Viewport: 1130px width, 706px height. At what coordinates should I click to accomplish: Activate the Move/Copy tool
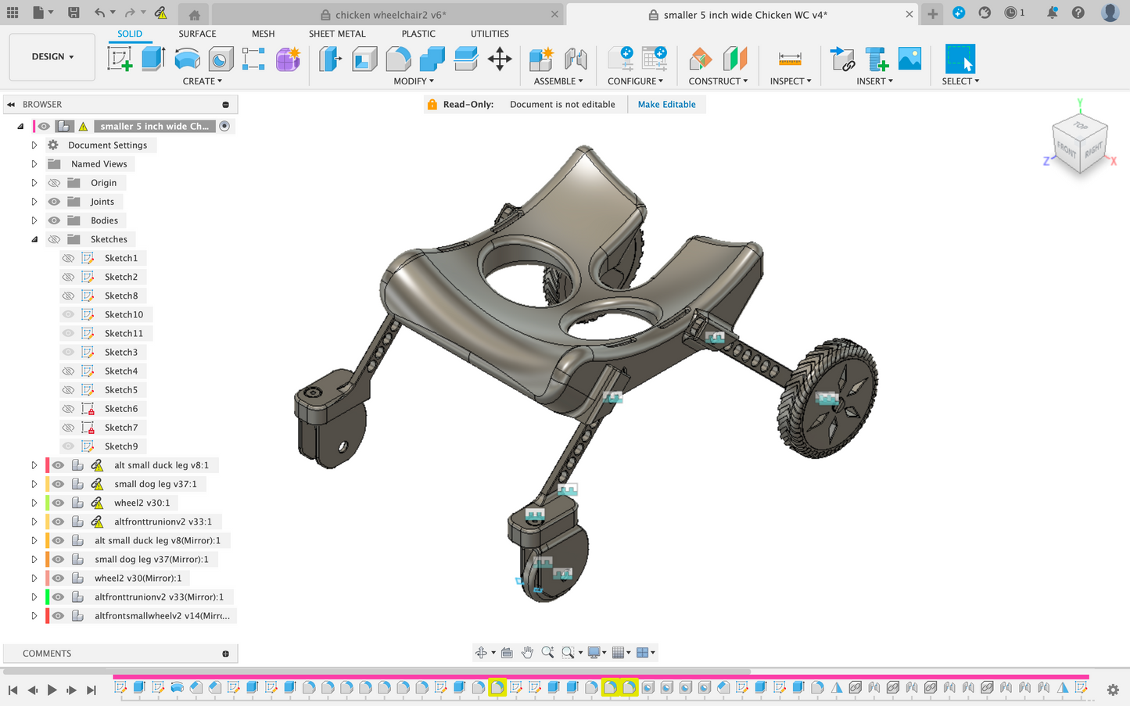tap(500, 59)
